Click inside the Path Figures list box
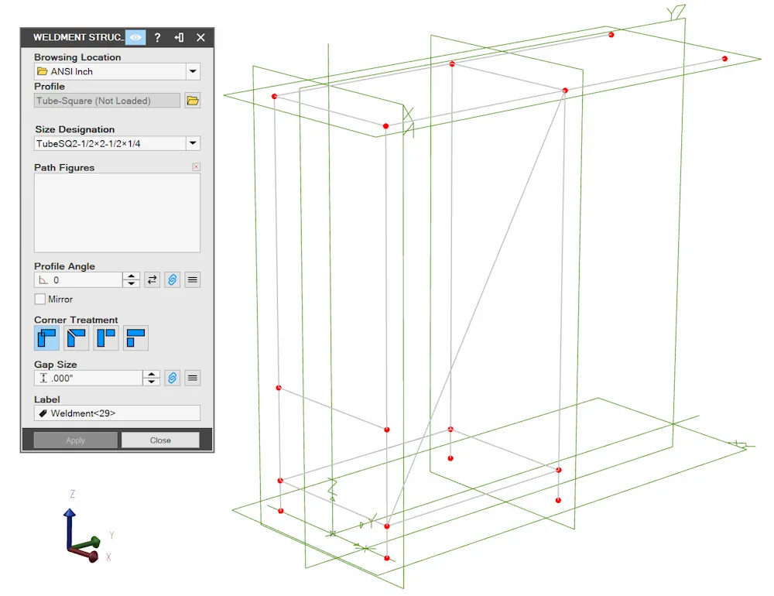 [117, 213]
